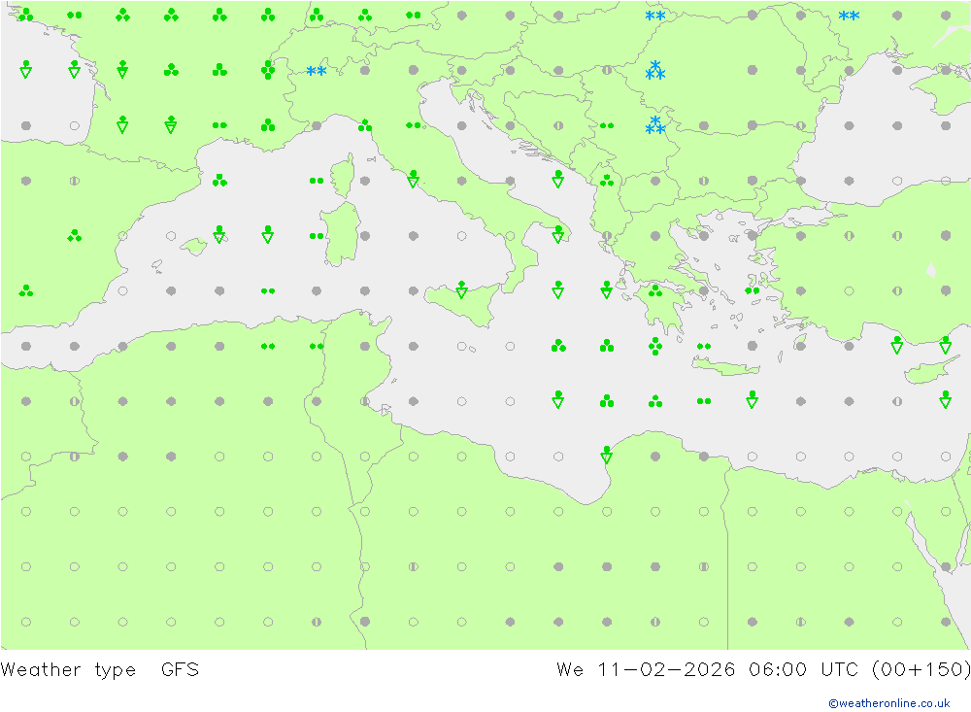
Task: Select the blue snow symbol over the Alps
Action: coord(317,71)
